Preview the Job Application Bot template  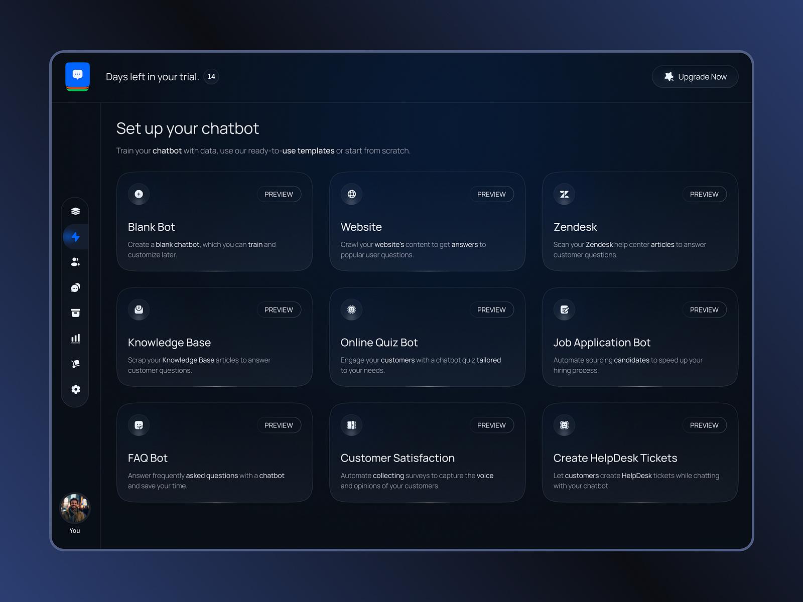click(x=705, y=310)
